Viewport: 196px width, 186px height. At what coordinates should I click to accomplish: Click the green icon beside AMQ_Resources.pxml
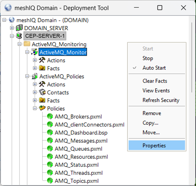(50, 157)
